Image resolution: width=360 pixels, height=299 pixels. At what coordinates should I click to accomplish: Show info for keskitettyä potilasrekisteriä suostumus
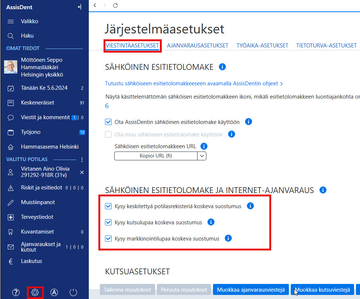(250, 206)
